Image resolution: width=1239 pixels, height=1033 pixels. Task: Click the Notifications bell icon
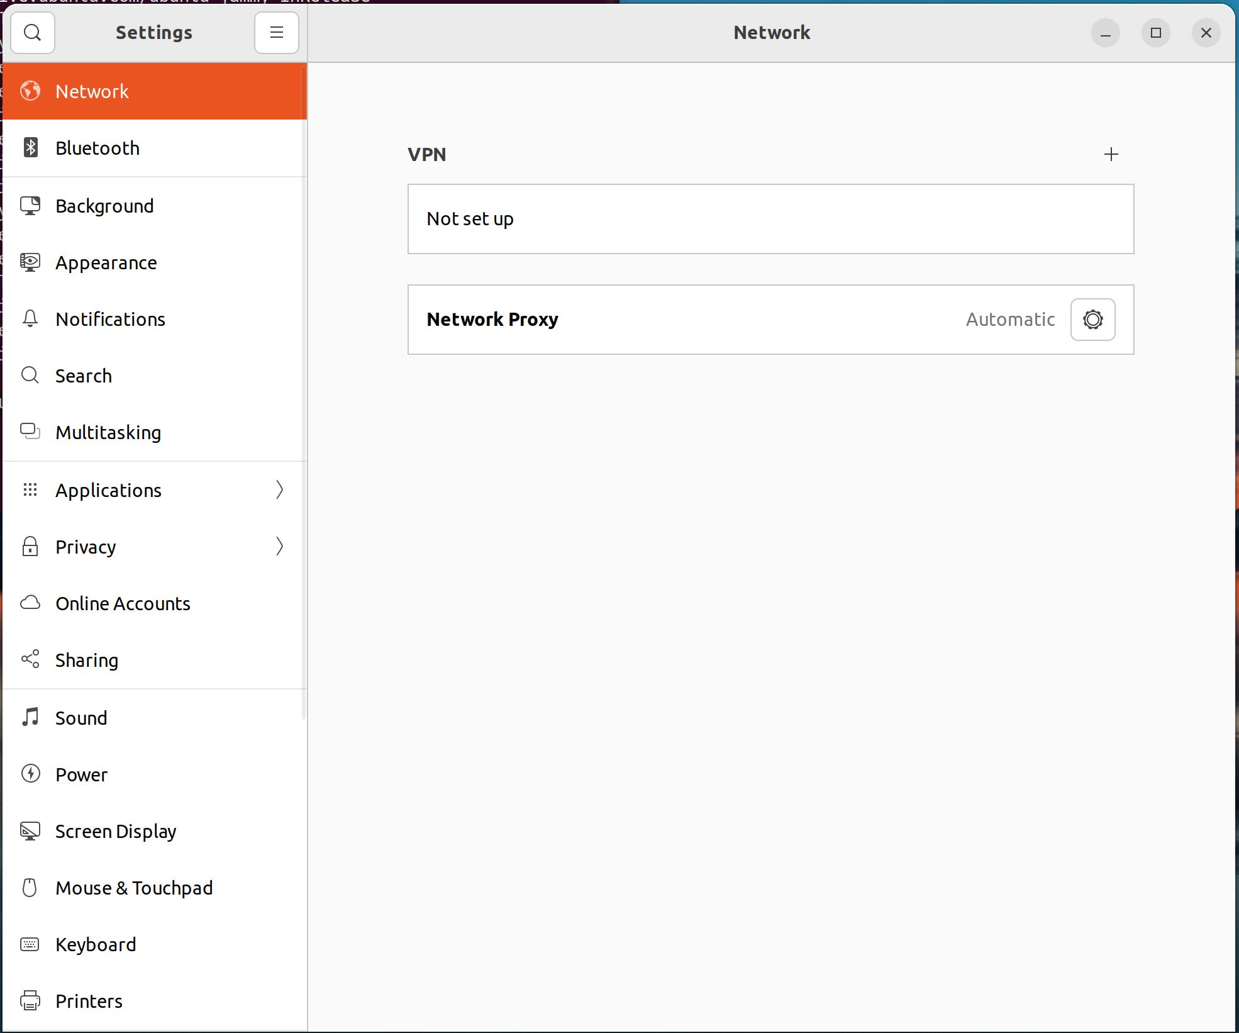[30, 319]
